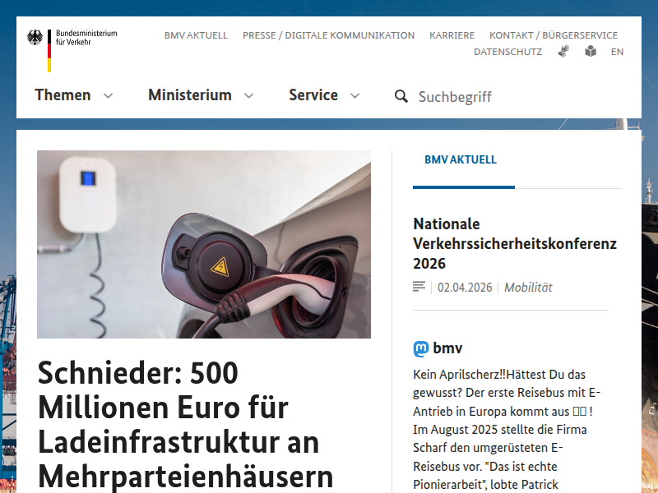Image resolution: width=658 pixels, height=493 pixels.
Task: Open the EV charging station article image
Action: point(204,244)
